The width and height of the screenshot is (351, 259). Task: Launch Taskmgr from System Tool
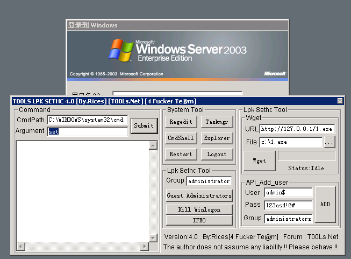[217, 122]
